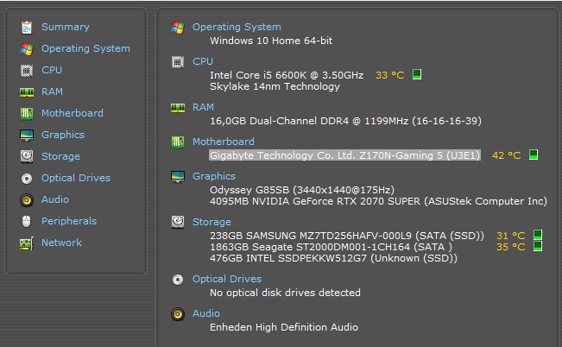This screenshot has height=347, width=562.
Task: Show the Audio section from sidebar
Action: point(55,199)
